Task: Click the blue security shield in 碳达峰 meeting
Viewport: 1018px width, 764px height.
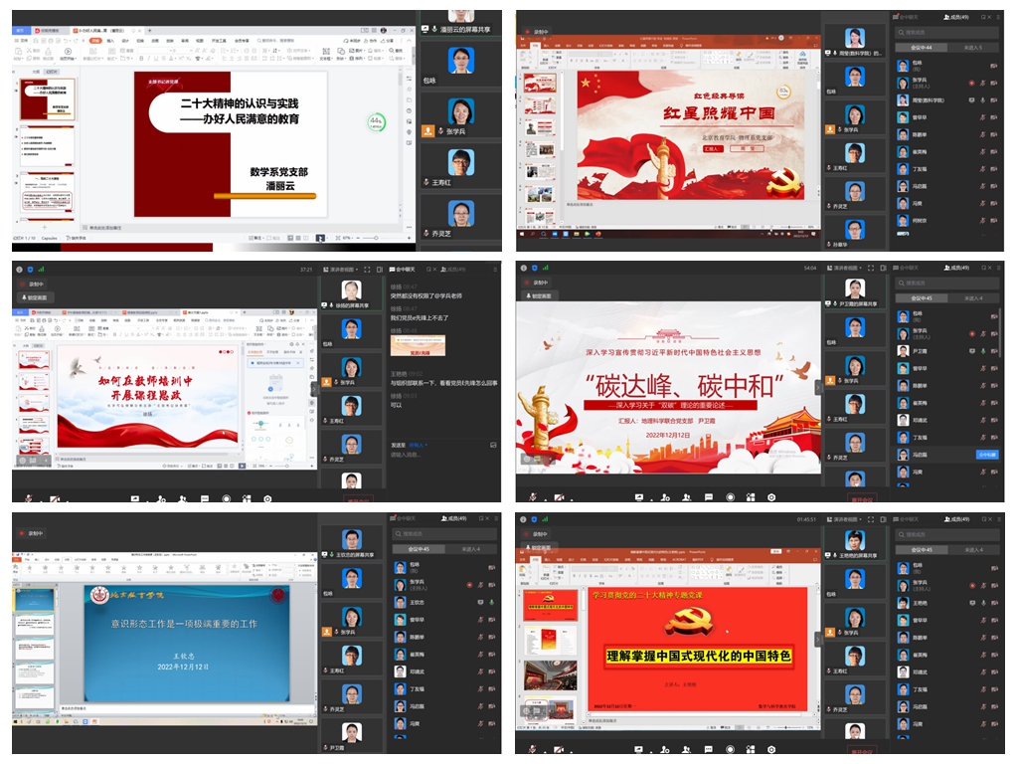Action: coord(534,268)
